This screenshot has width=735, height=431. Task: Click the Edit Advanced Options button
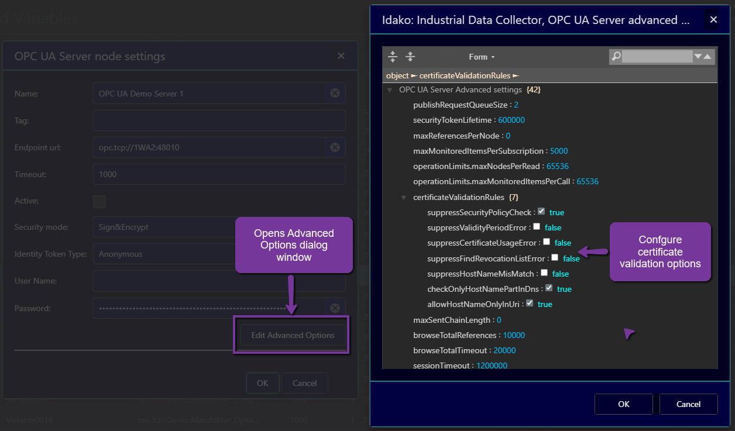tap(293, 335)
